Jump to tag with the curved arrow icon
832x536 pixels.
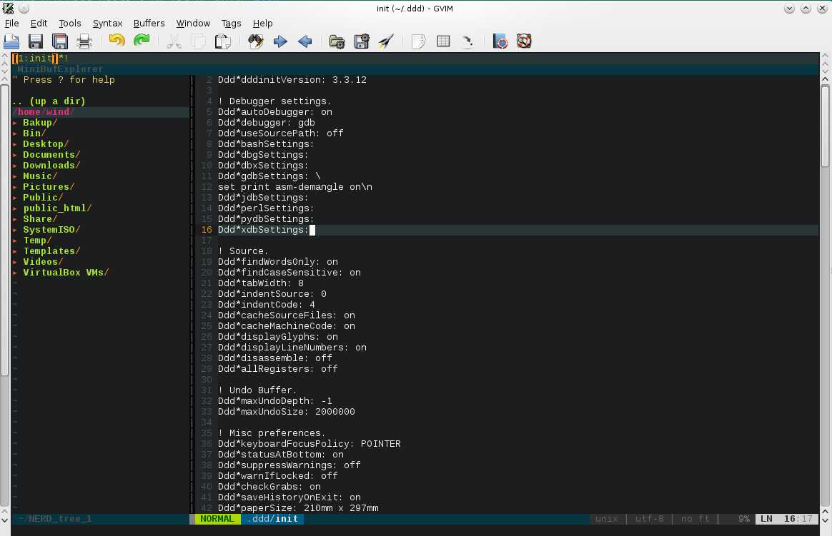point(468,41)
